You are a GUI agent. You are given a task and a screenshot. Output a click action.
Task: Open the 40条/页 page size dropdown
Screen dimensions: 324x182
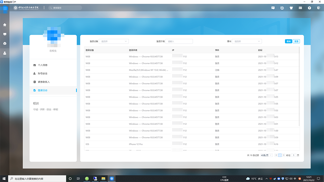coord(266,155)
